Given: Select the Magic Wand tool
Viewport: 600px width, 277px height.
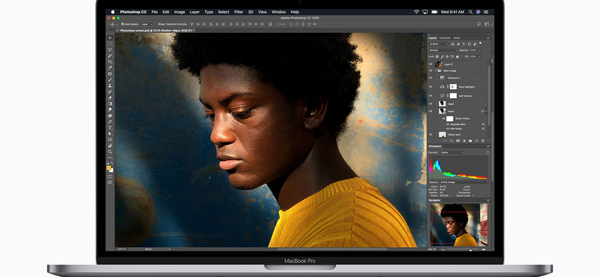Looking at the screenshot, I should coord(110,55).
